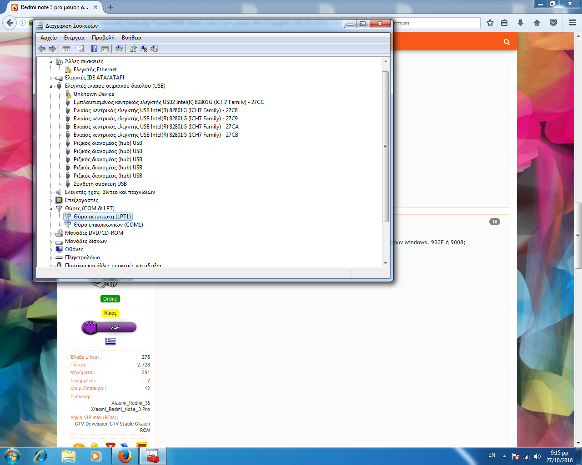582x465 pixels.
Task: Collapse the Θύρες (COM & LPT) node
Action: (51, 209)
